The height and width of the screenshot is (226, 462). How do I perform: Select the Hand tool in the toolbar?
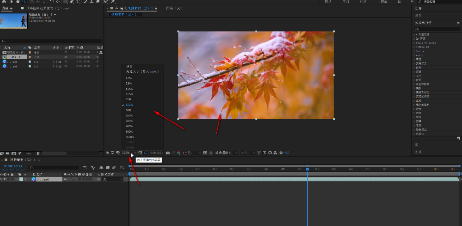(x=18, y=2)
